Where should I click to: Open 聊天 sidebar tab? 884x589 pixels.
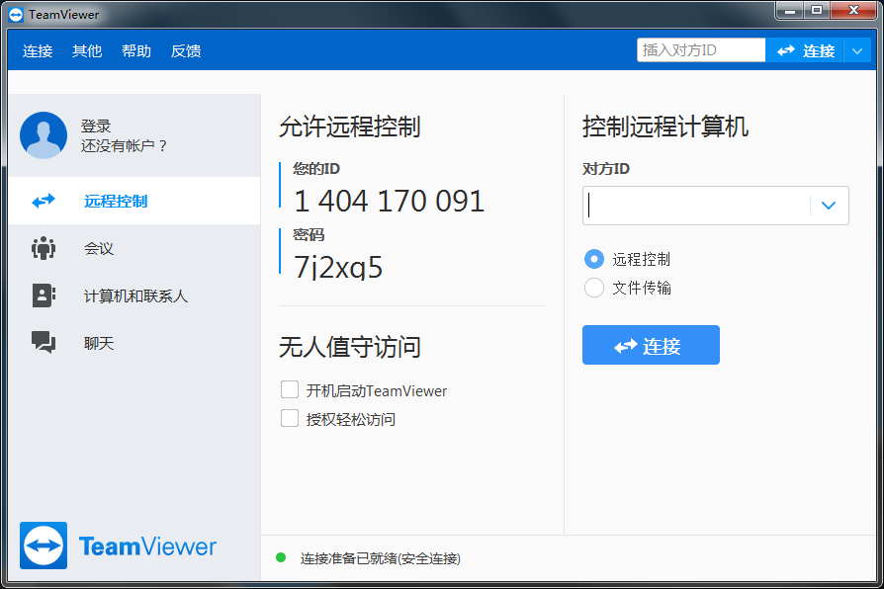click(134, 343)
